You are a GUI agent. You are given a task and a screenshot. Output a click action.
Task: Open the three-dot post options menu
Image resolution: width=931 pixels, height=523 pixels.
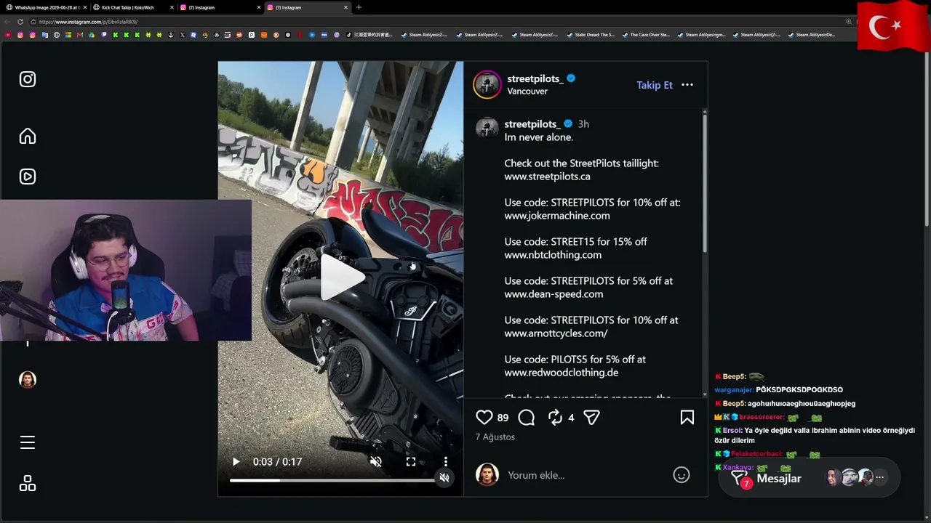(687, 85)
